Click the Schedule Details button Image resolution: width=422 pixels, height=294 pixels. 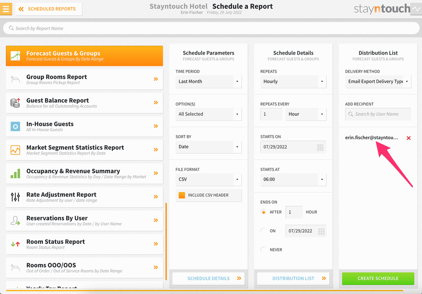(x=209, y=278)
